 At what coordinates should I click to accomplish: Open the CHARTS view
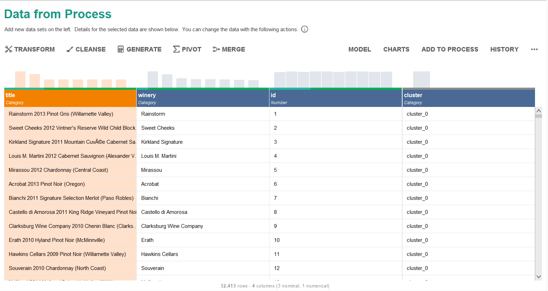[396, 49]
